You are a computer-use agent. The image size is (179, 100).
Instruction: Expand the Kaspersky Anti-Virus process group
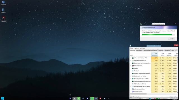[131, 79]
